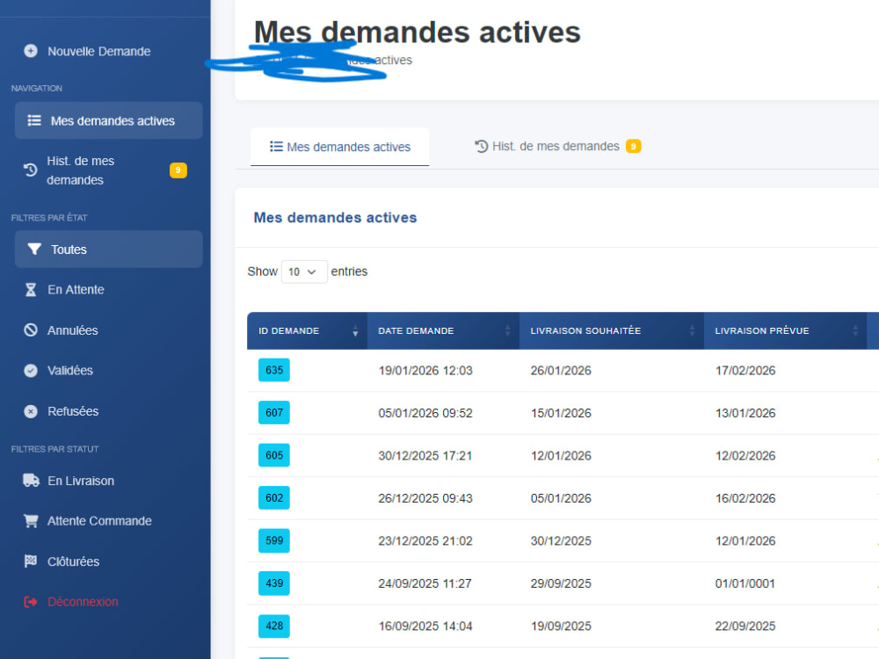Click planned delivery 16/02/2026

pos(745,498)
